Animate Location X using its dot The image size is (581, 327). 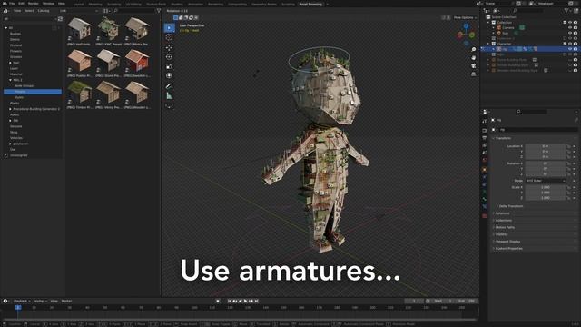pos(575,146)
